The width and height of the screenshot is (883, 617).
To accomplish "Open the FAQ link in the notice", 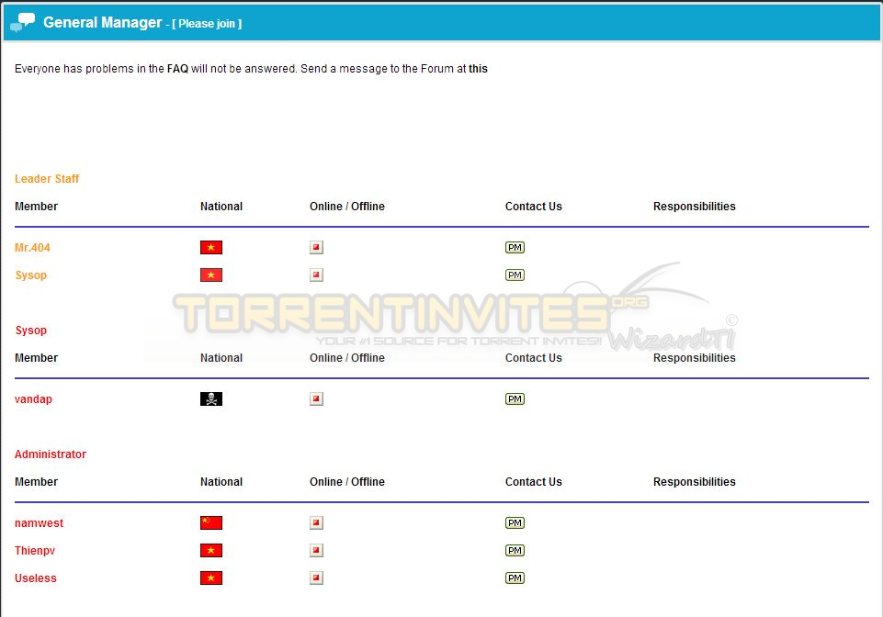I will pyautogui.click(x=177, y=69).
